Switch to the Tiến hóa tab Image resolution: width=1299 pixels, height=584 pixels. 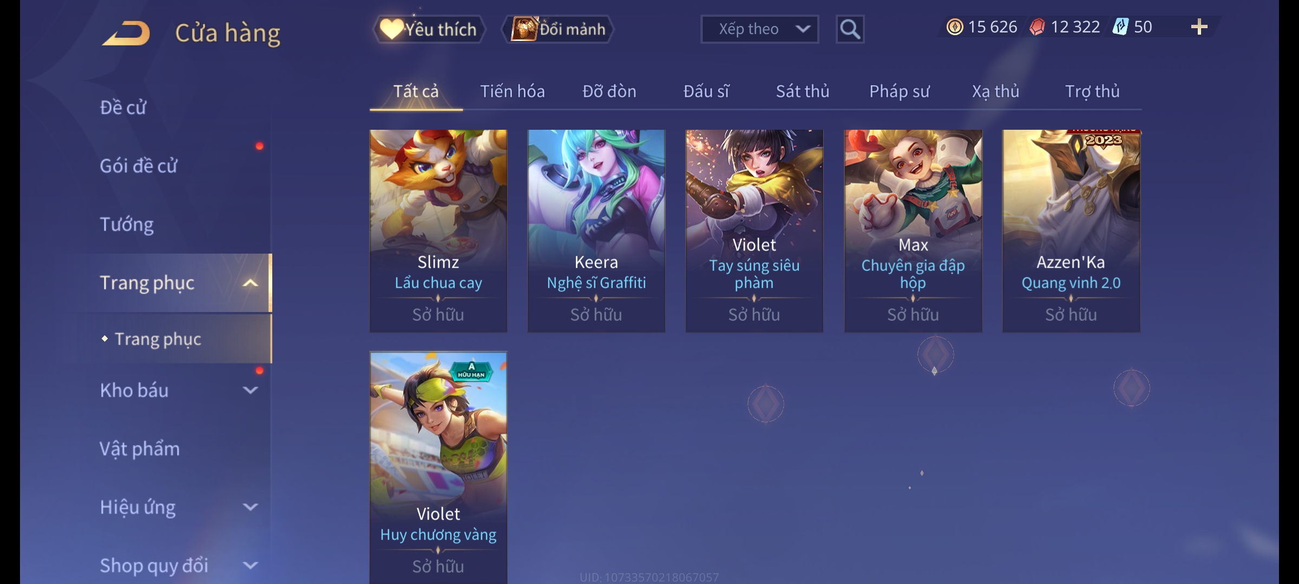click(x=512, y=91)
